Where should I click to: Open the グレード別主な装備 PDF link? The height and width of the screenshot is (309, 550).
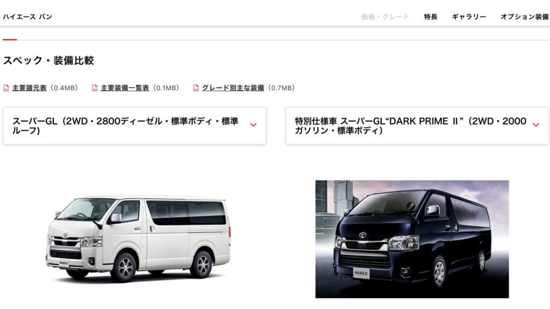point(233,88)
